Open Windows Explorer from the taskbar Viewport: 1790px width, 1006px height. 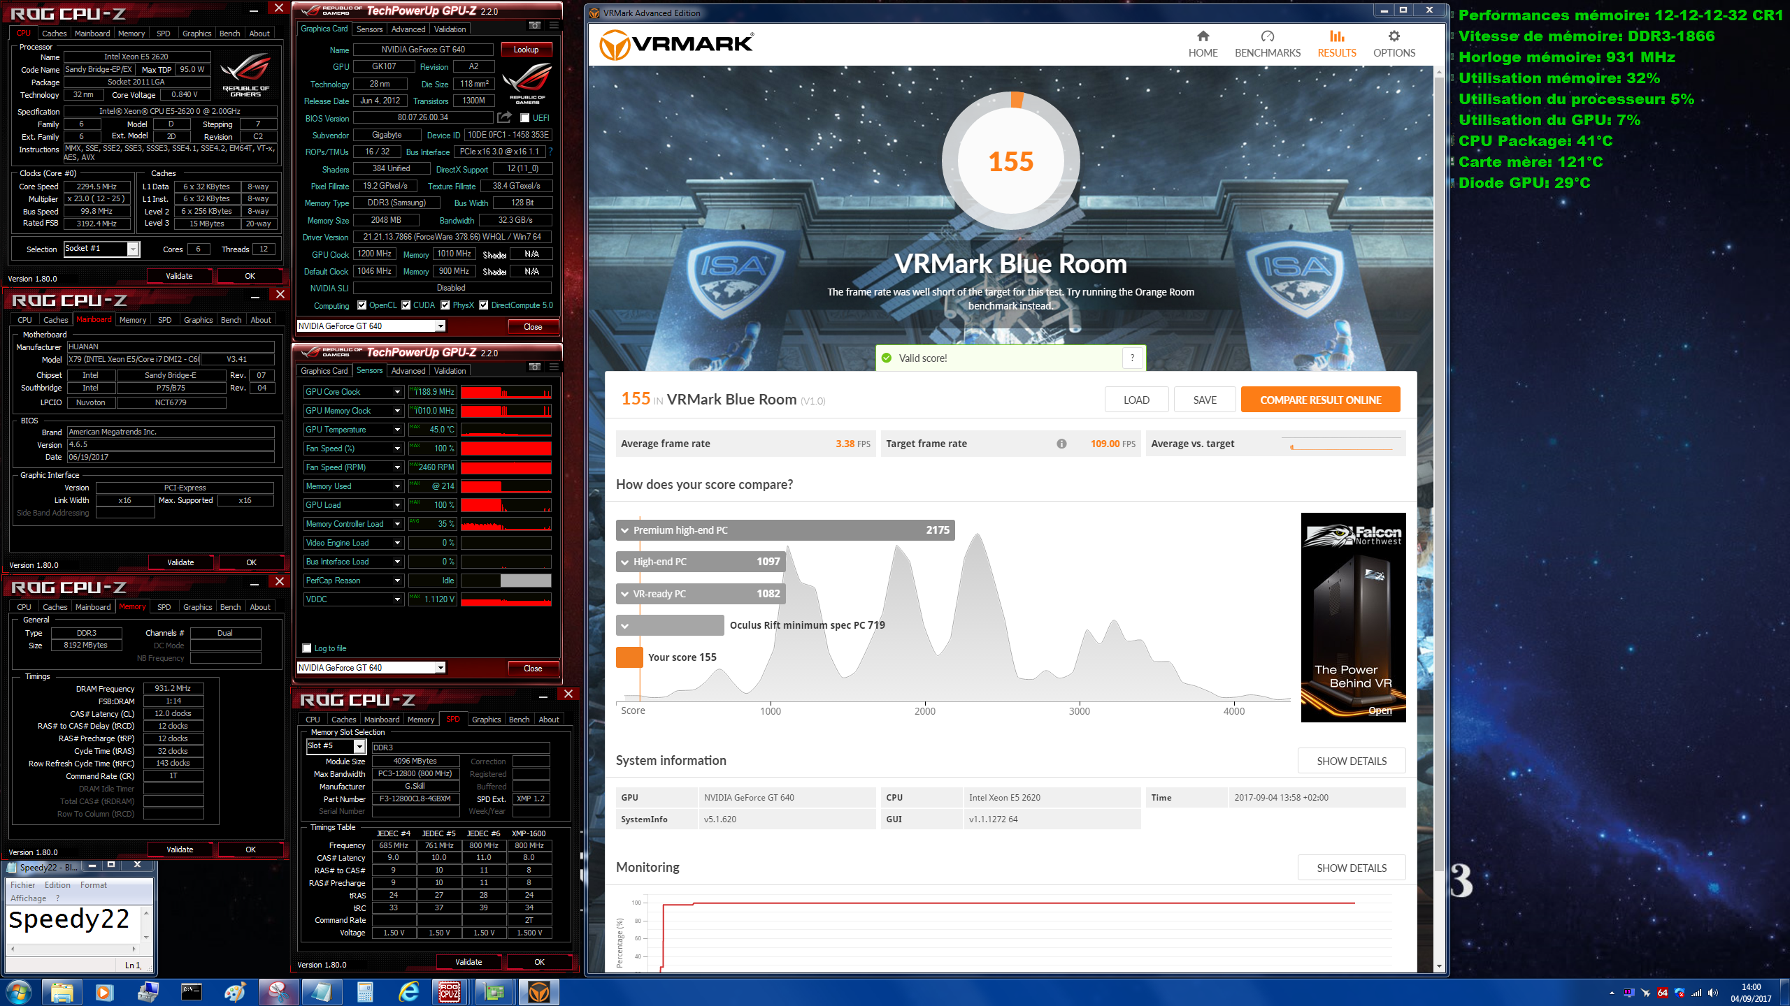pyautogui.click(x=62, y=992)
